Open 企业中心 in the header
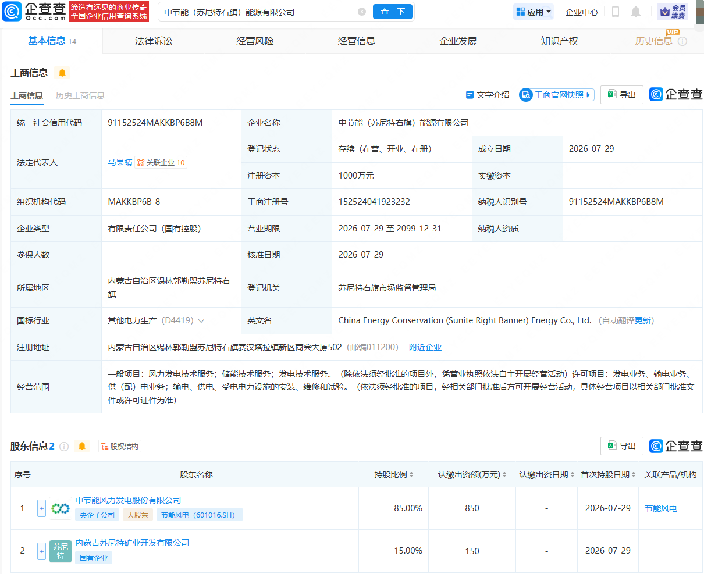Image resolution: width=704 pixels, height=574 pixels. pyautogui.click(x=582, y=12)
